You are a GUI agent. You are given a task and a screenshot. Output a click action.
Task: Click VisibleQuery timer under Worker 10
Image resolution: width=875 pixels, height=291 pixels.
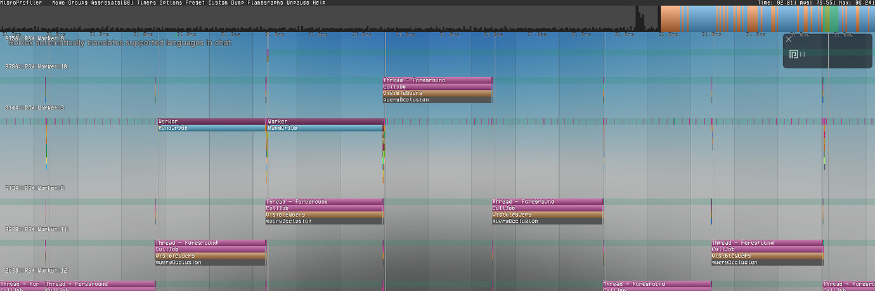click(x=437, y=93)
